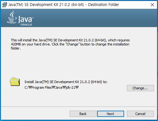The height and width of the screenshot is (121, 158).
Task: Click the yellow destination folder icon
Action: (15, 82)
